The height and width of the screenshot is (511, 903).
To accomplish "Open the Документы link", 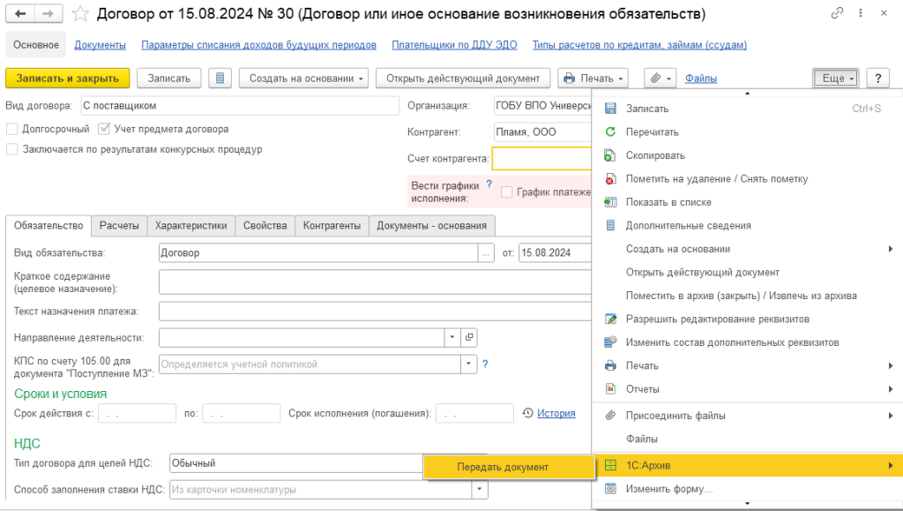I will pos(101,45).
